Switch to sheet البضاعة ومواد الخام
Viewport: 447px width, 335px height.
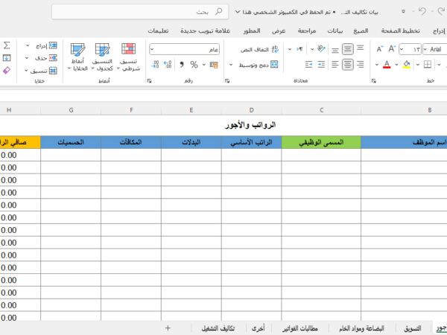coord(362,328)
